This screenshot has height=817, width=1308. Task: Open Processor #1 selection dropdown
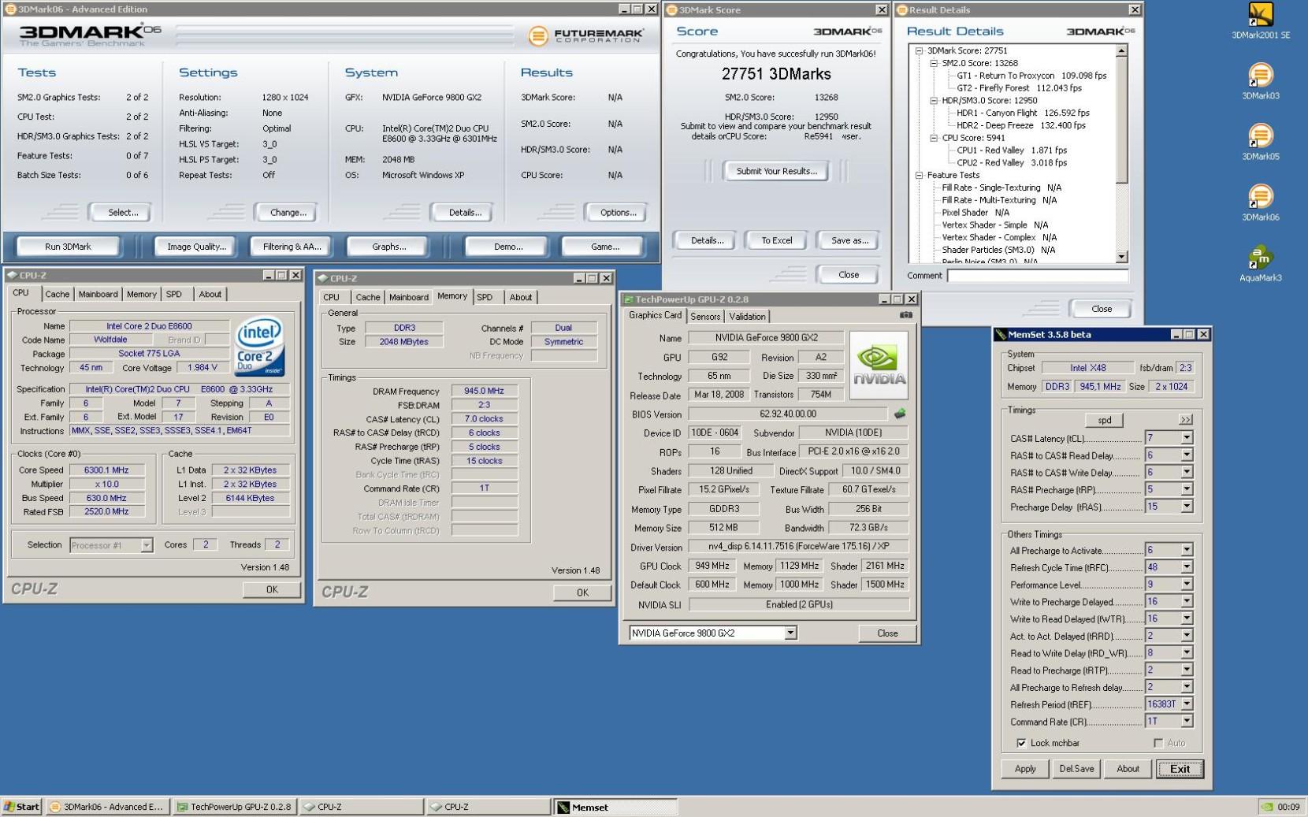pos(147,545)
